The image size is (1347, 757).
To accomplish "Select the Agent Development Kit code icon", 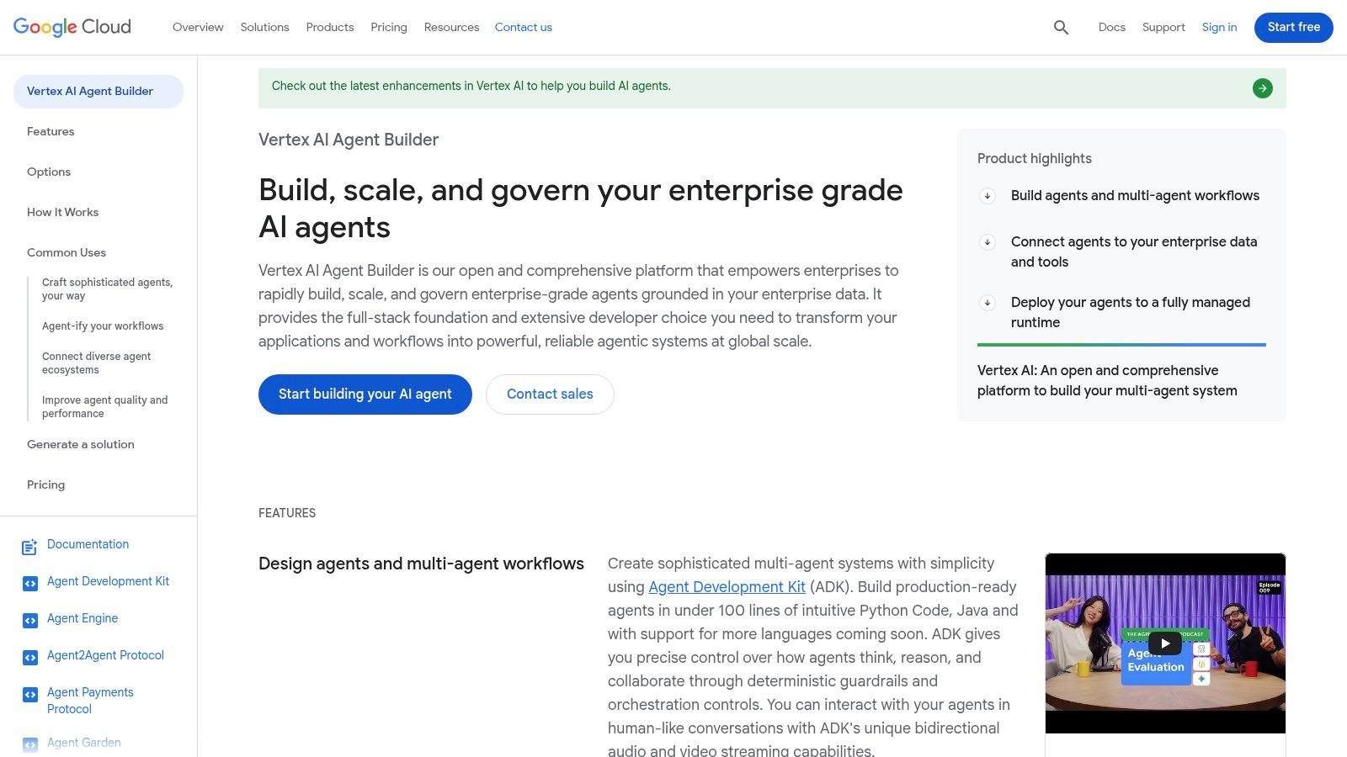I will pyautogui.click(x=29, y=581).
